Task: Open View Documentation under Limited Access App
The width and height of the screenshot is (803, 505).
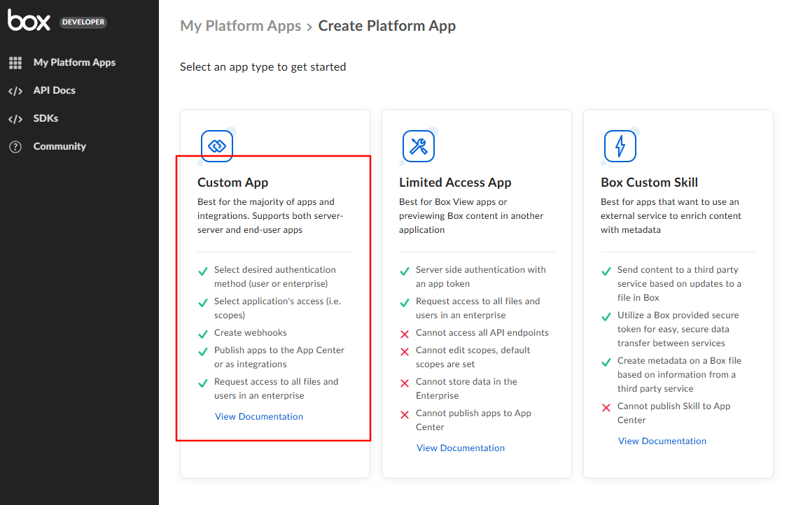Action: coord(461,448)
